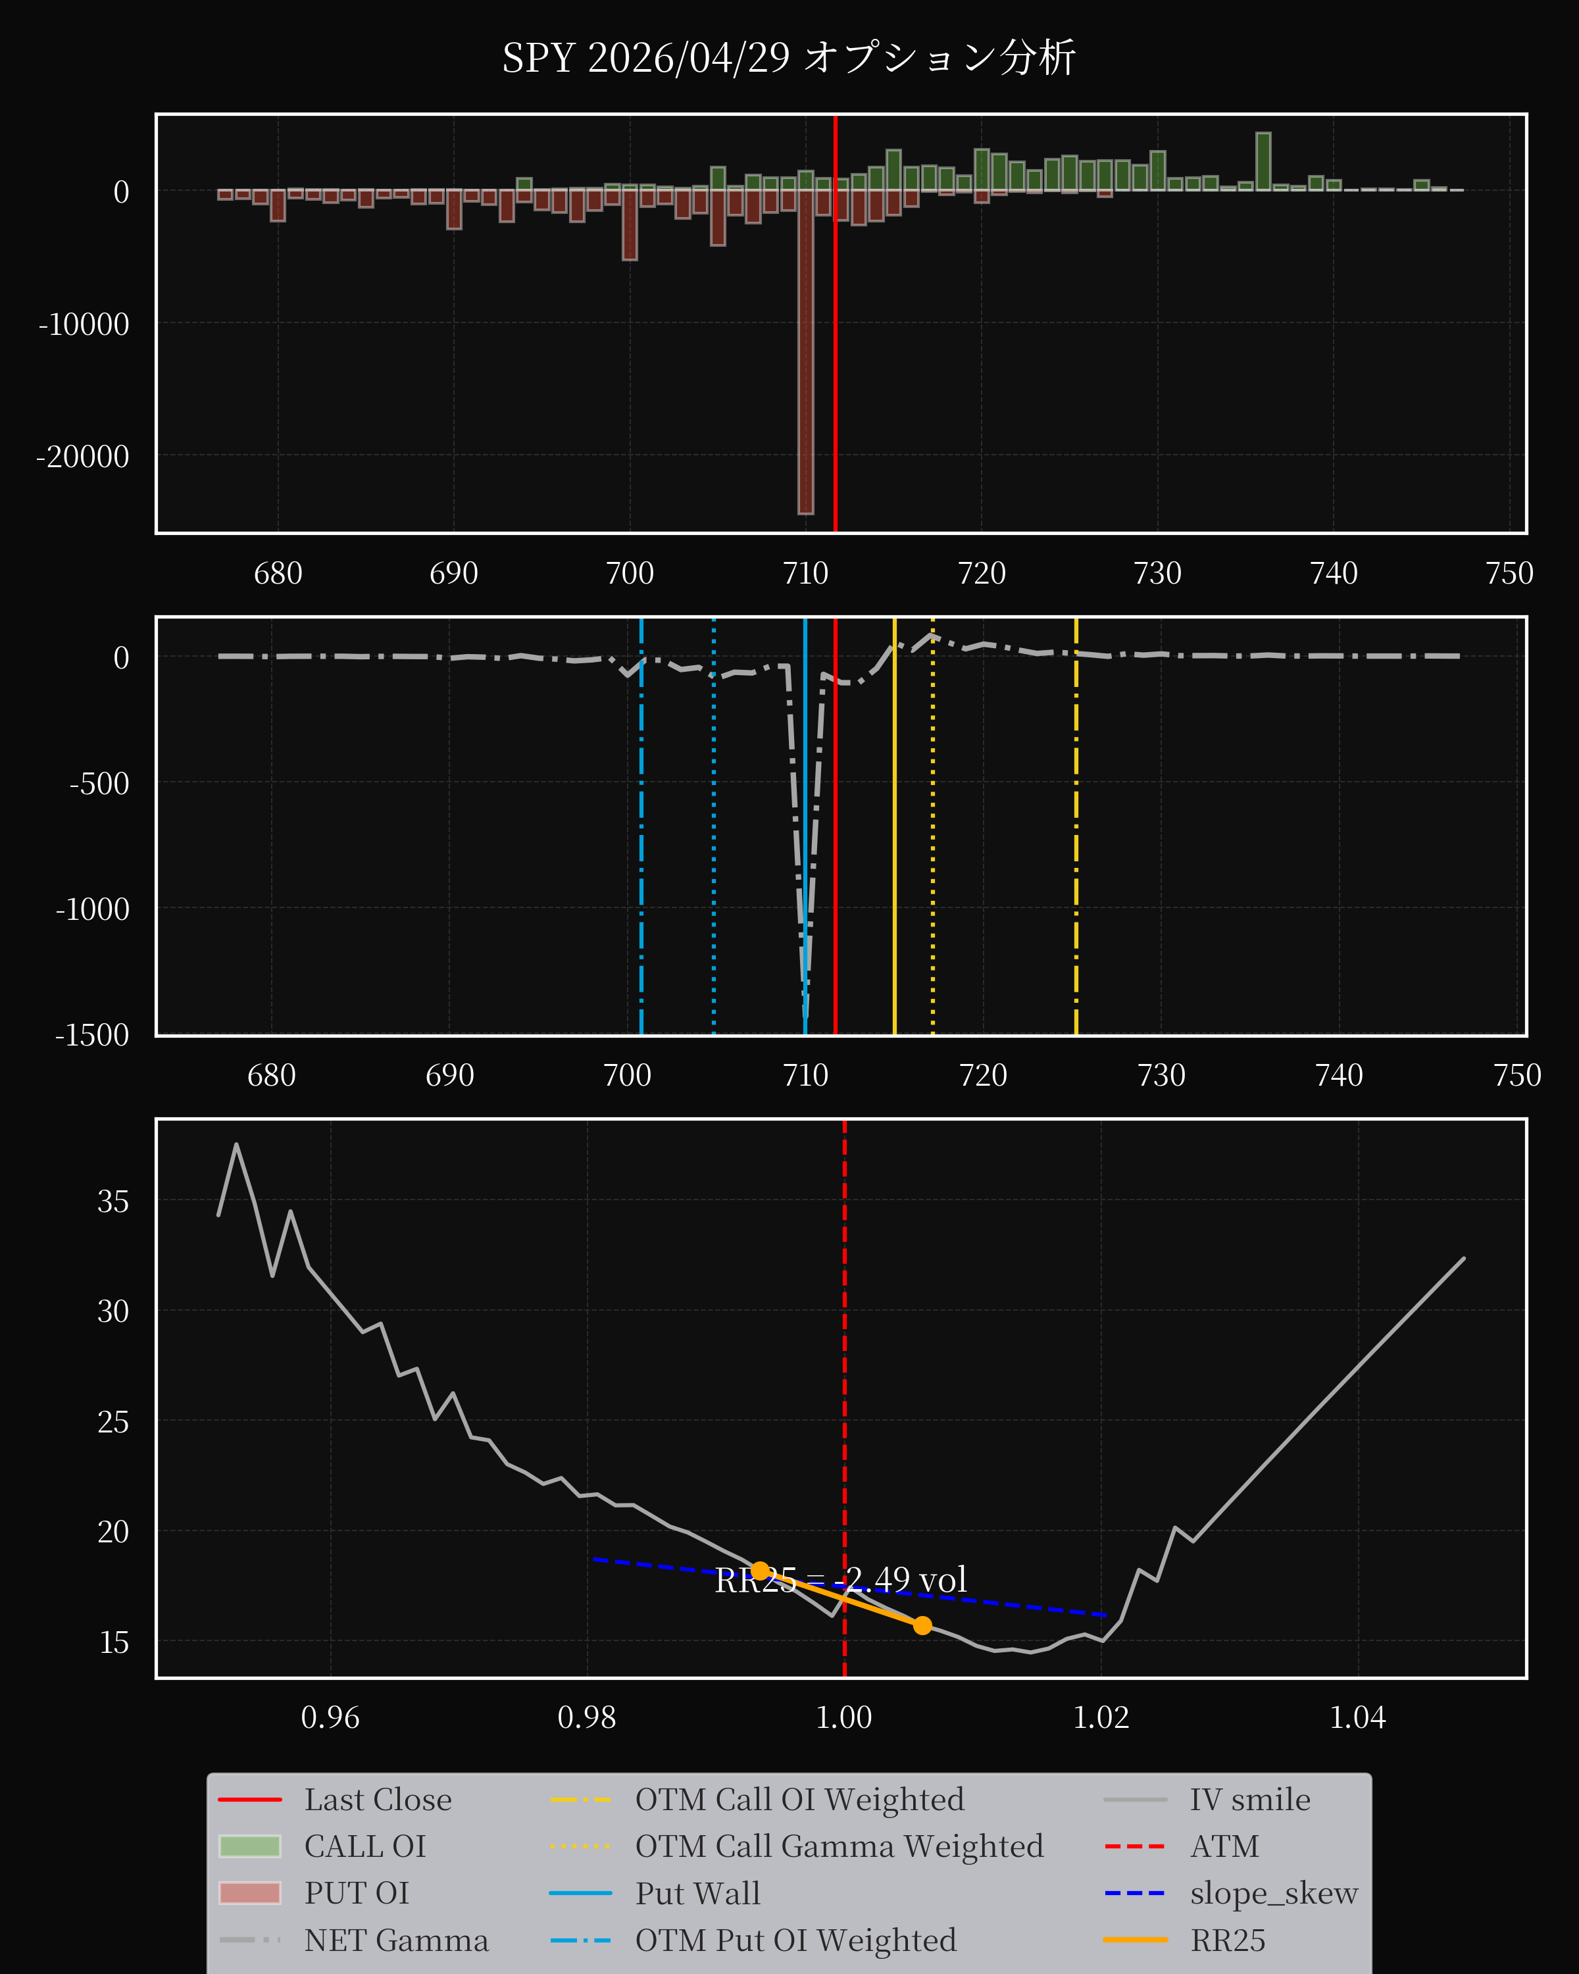Click the OTM Put OI Weighted legend entry

click(x=753, y=1939)
